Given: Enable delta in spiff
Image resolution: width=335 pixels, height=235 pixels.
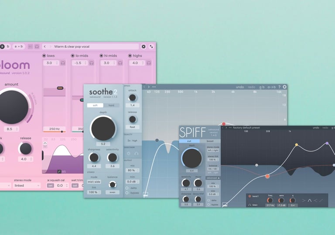Looking at the screenshot, I should click(209, 201).
